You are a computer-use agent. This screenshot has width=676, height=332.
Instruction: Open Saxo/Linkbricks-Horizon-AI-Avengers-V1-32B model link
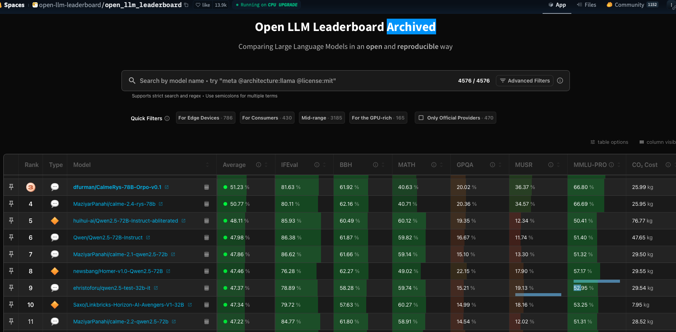(129, 305)
